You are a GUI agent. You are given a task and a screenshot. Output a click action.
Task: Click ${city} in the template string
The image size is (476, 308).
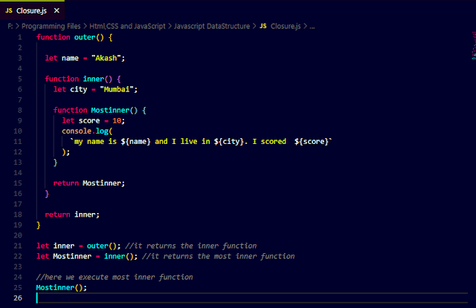coord(228,142)
